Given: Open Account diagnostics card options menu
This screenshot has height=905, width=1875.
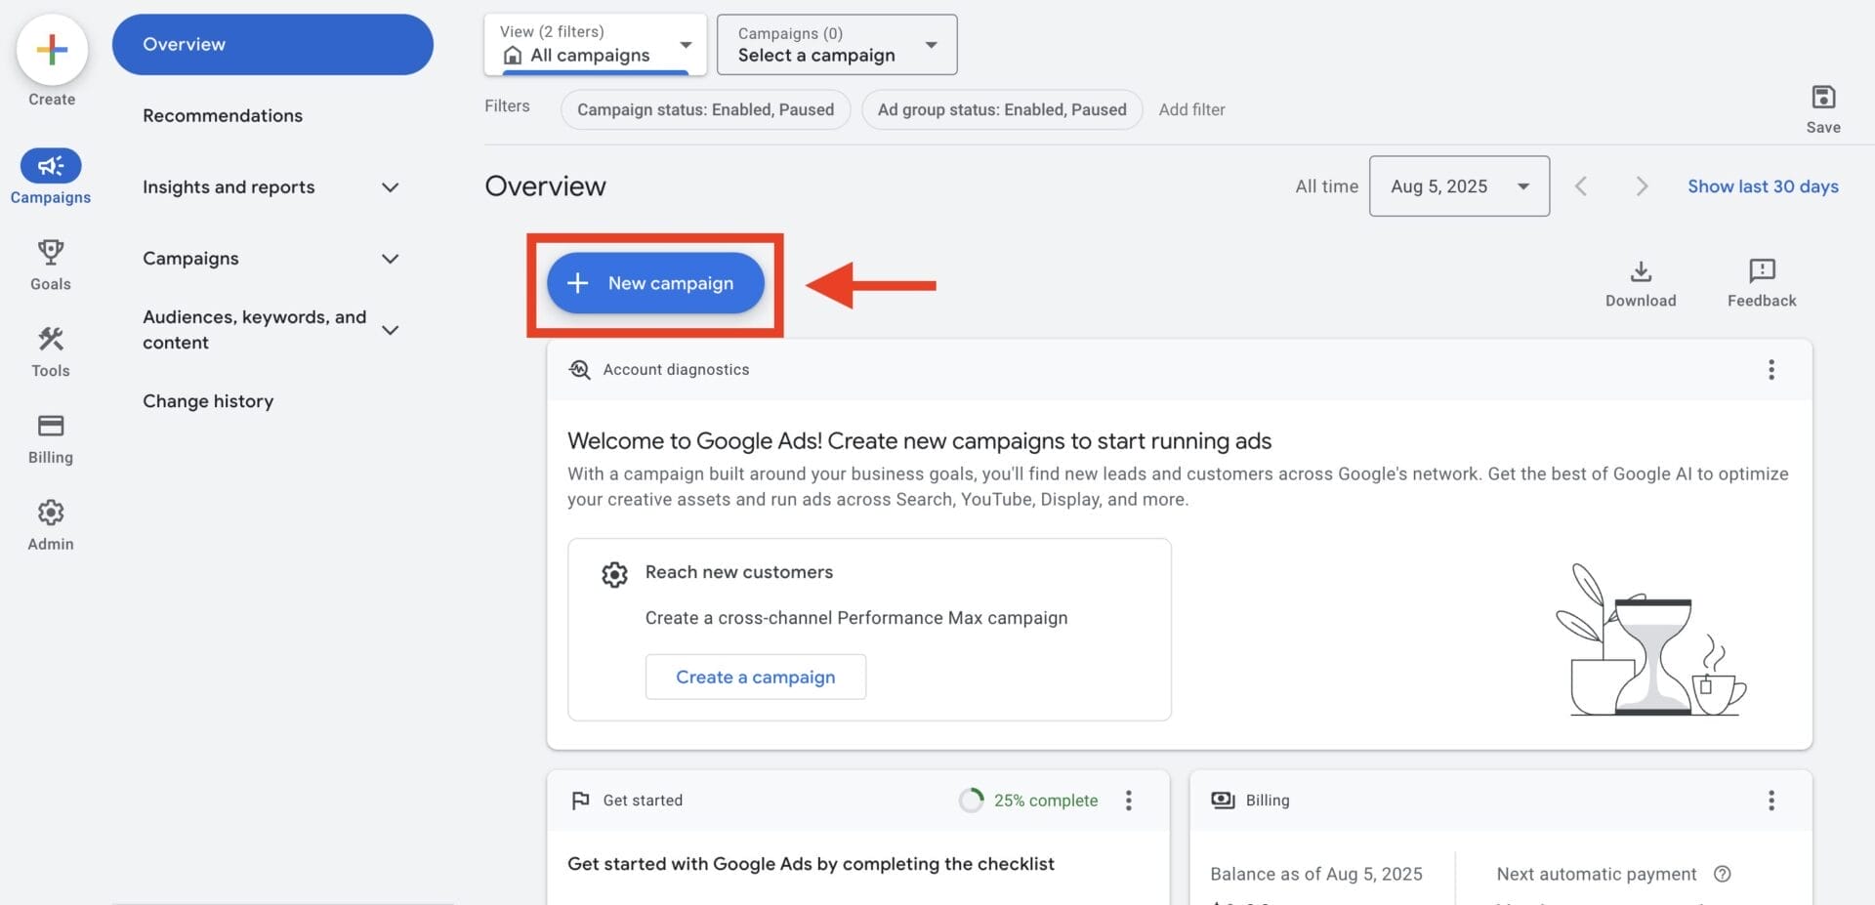Looking at the screenshot, I should point(1771,369).
